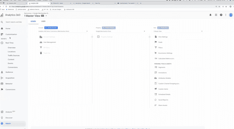This screenshot has width=234, height=129.
Task: Click the Customization grid icon
Action: pyautogui.click(x=2, y=34)
